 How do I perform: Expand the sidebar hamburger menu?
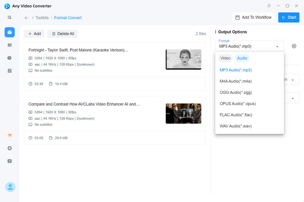[x=9, y=17]
